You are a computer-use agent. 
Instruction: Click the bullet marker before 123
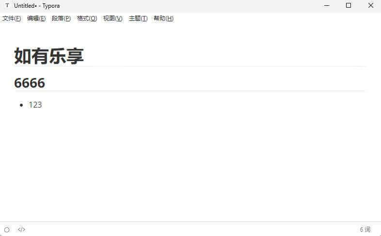coord(21,105)
